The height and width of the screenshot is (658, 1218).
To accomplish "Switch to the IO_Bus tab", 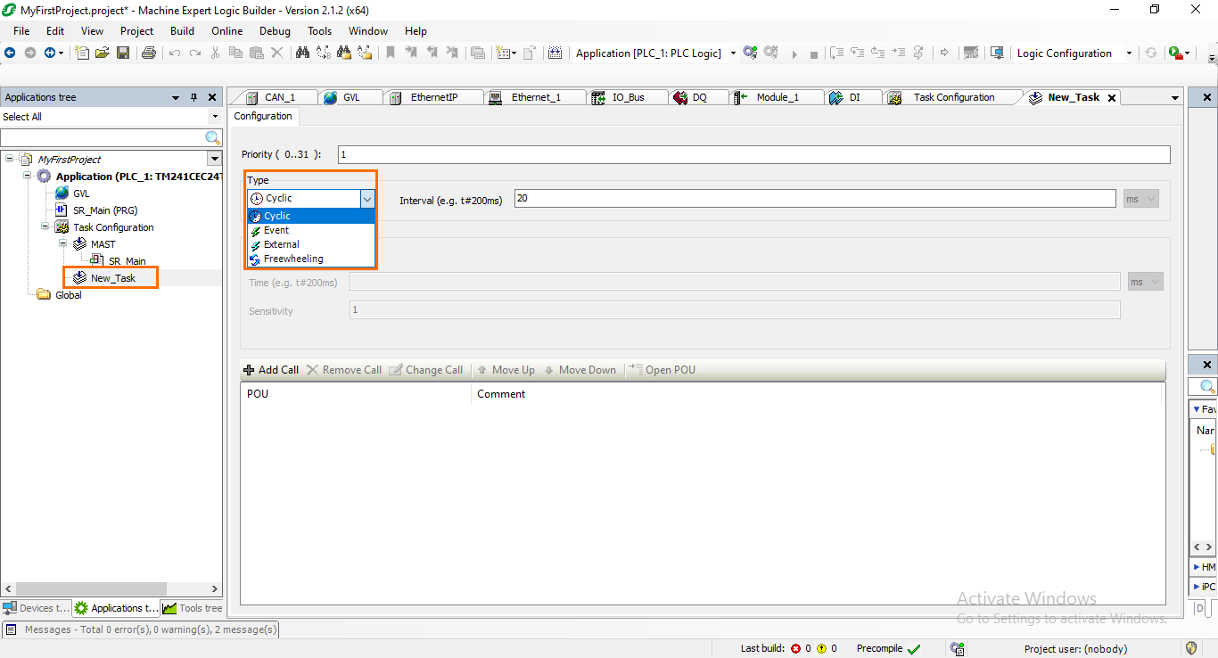I will tap(628, 97).
